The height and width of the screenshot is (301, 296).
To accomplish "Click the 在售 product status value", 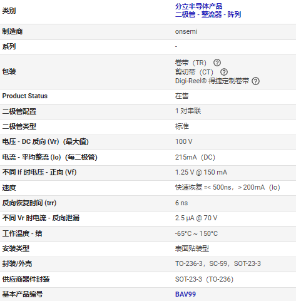I will pos(182,96).
